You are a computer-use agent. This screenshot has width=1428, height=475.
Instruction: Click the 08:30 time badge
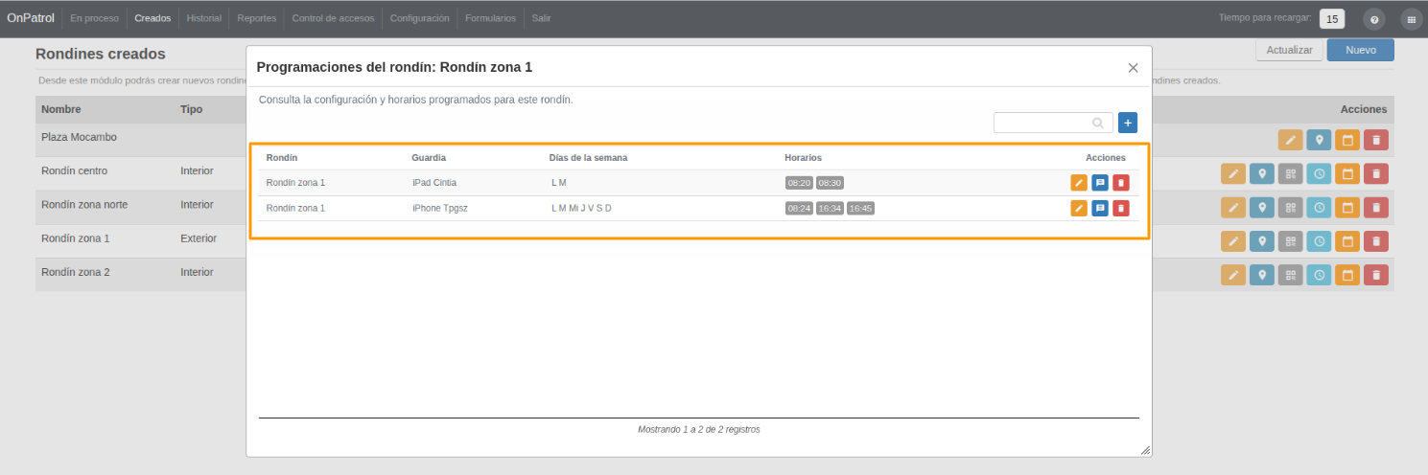[830, 182]
